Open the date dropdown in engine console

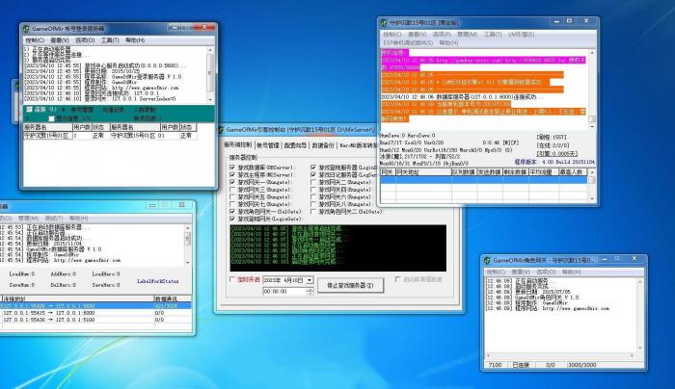(310, 280)
